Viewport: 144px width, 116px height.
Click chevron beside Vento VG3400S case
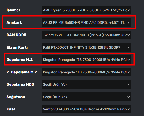[x=129, y=109]
